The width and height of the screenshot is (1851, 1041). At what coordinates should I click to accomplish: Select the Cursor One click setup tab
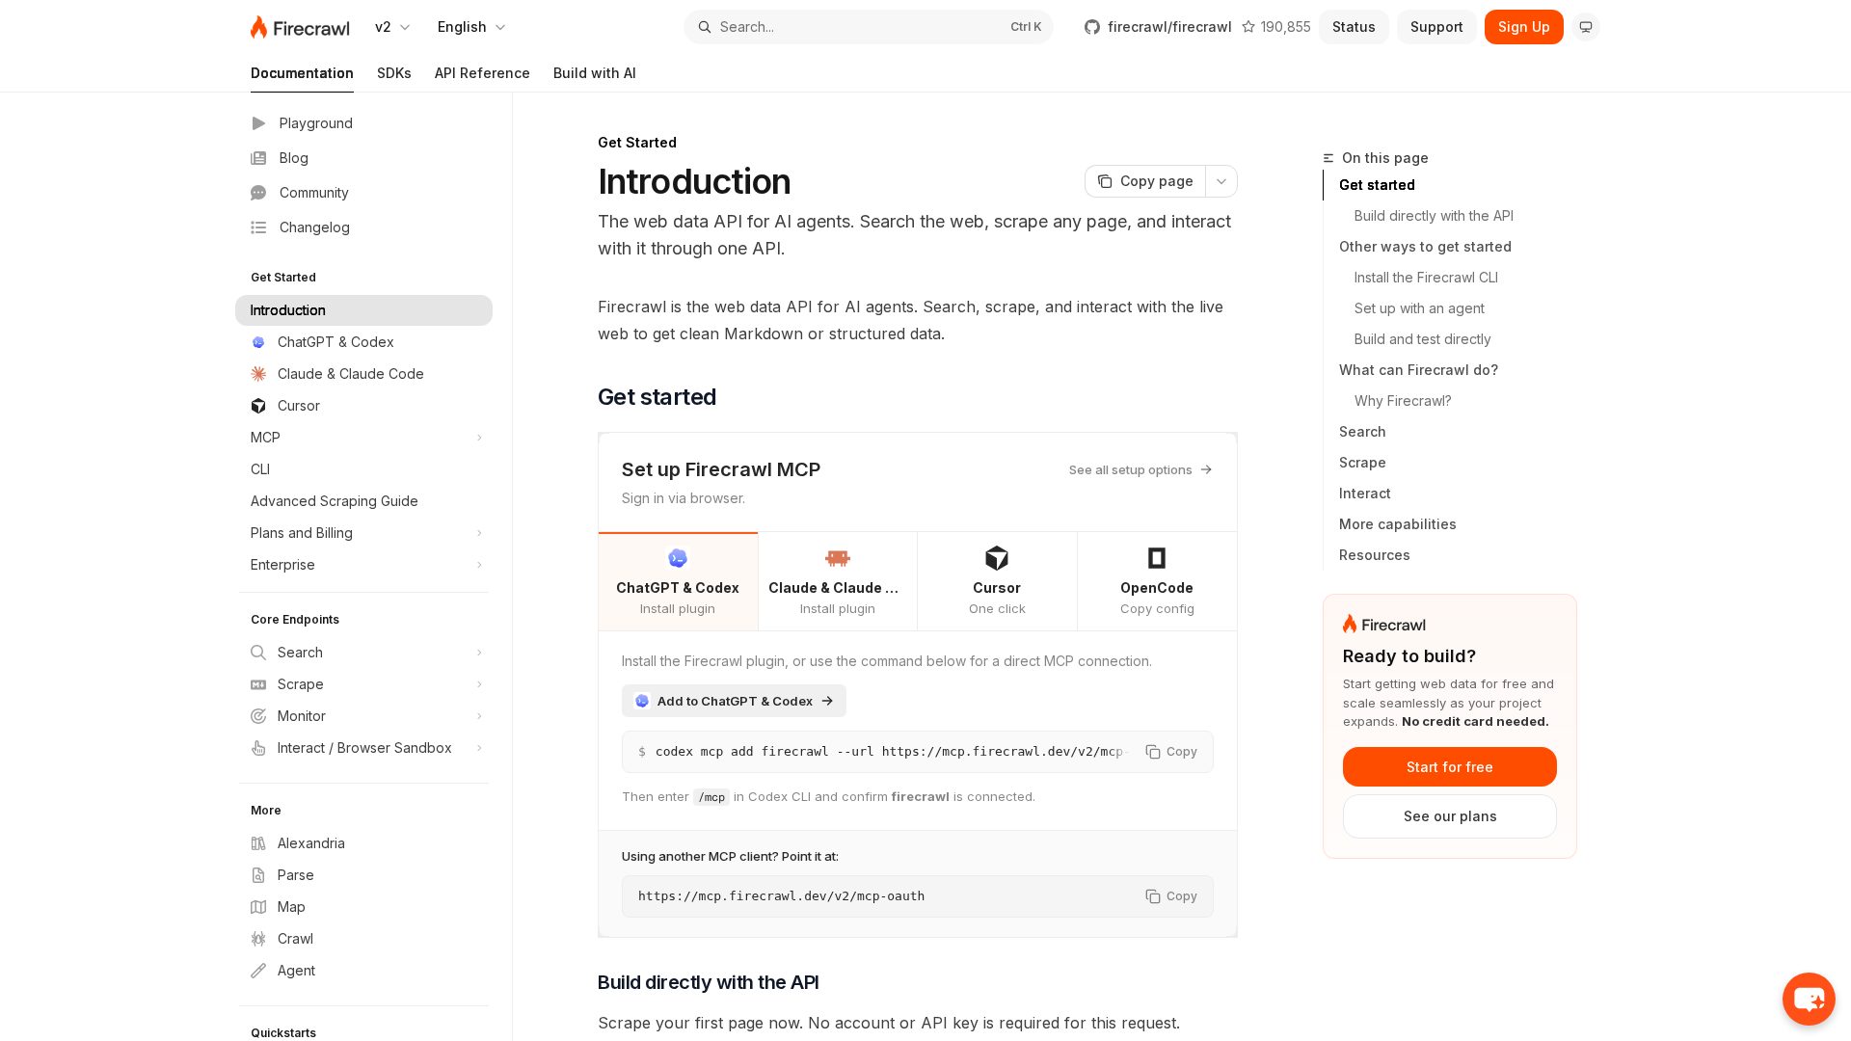coord(997,581)
